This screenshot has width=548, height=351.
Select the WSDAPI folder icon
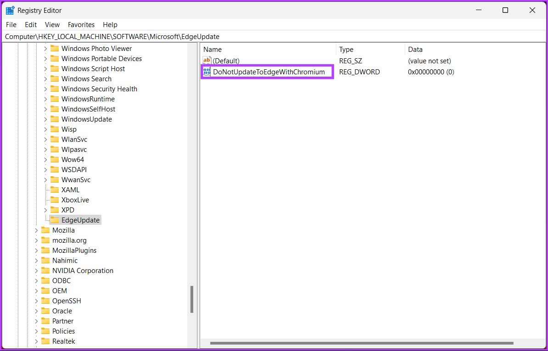(x=55, y=170)
